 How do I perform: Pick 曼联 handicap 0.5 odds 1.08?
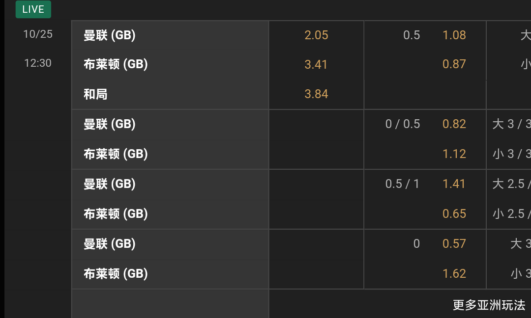(454, 35)
